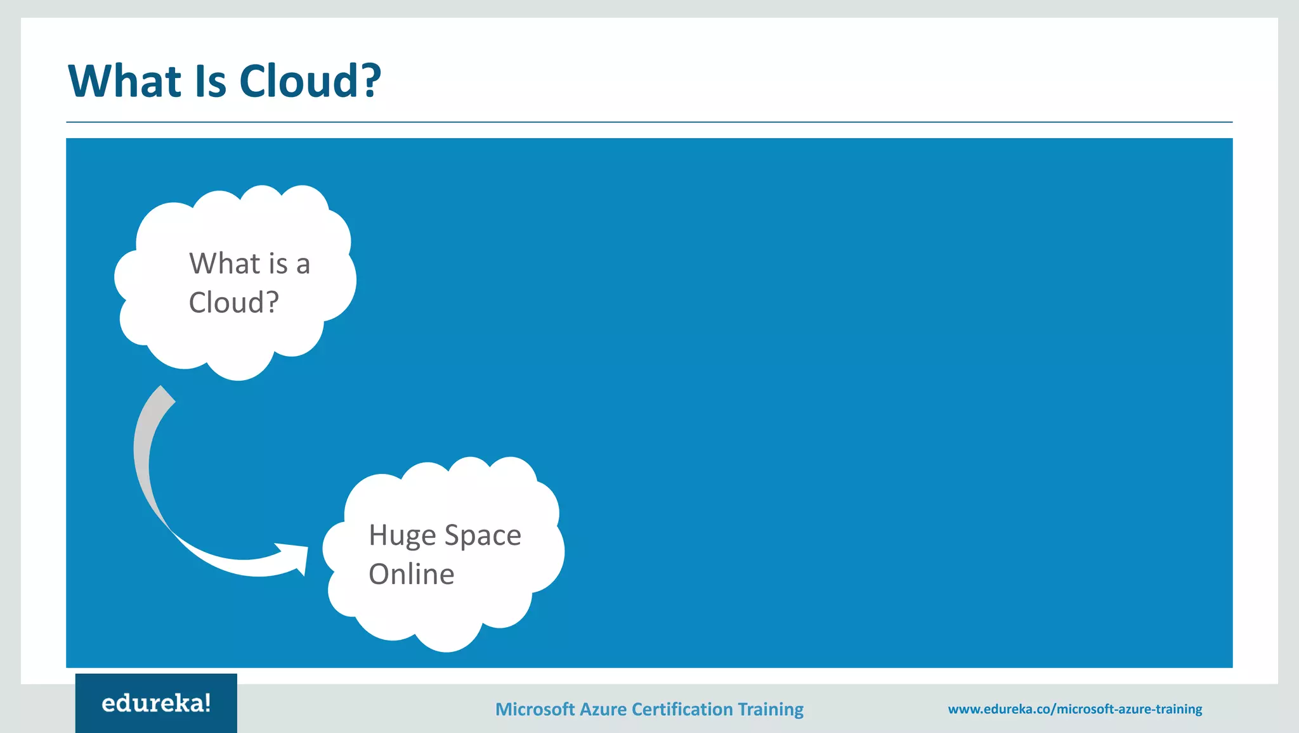Click the "What Is Cloud?" slide title
The height and width of the screenshot is (733, 1299).
point(225,81)
